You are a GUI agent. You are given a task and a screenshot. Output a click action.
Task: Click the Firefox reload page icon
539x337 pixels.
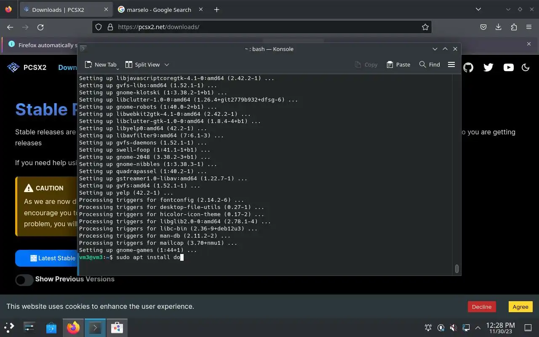[40, 27]
